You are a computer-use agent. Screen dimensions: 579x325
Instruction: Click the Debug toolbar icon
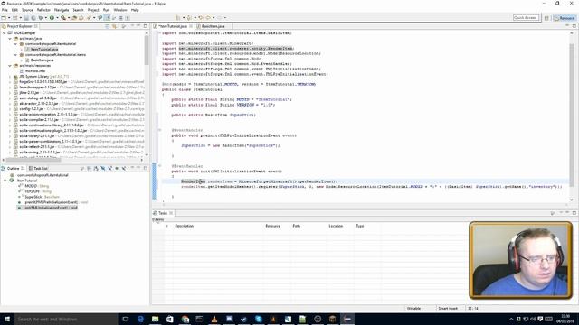click(x=41, y=18)
